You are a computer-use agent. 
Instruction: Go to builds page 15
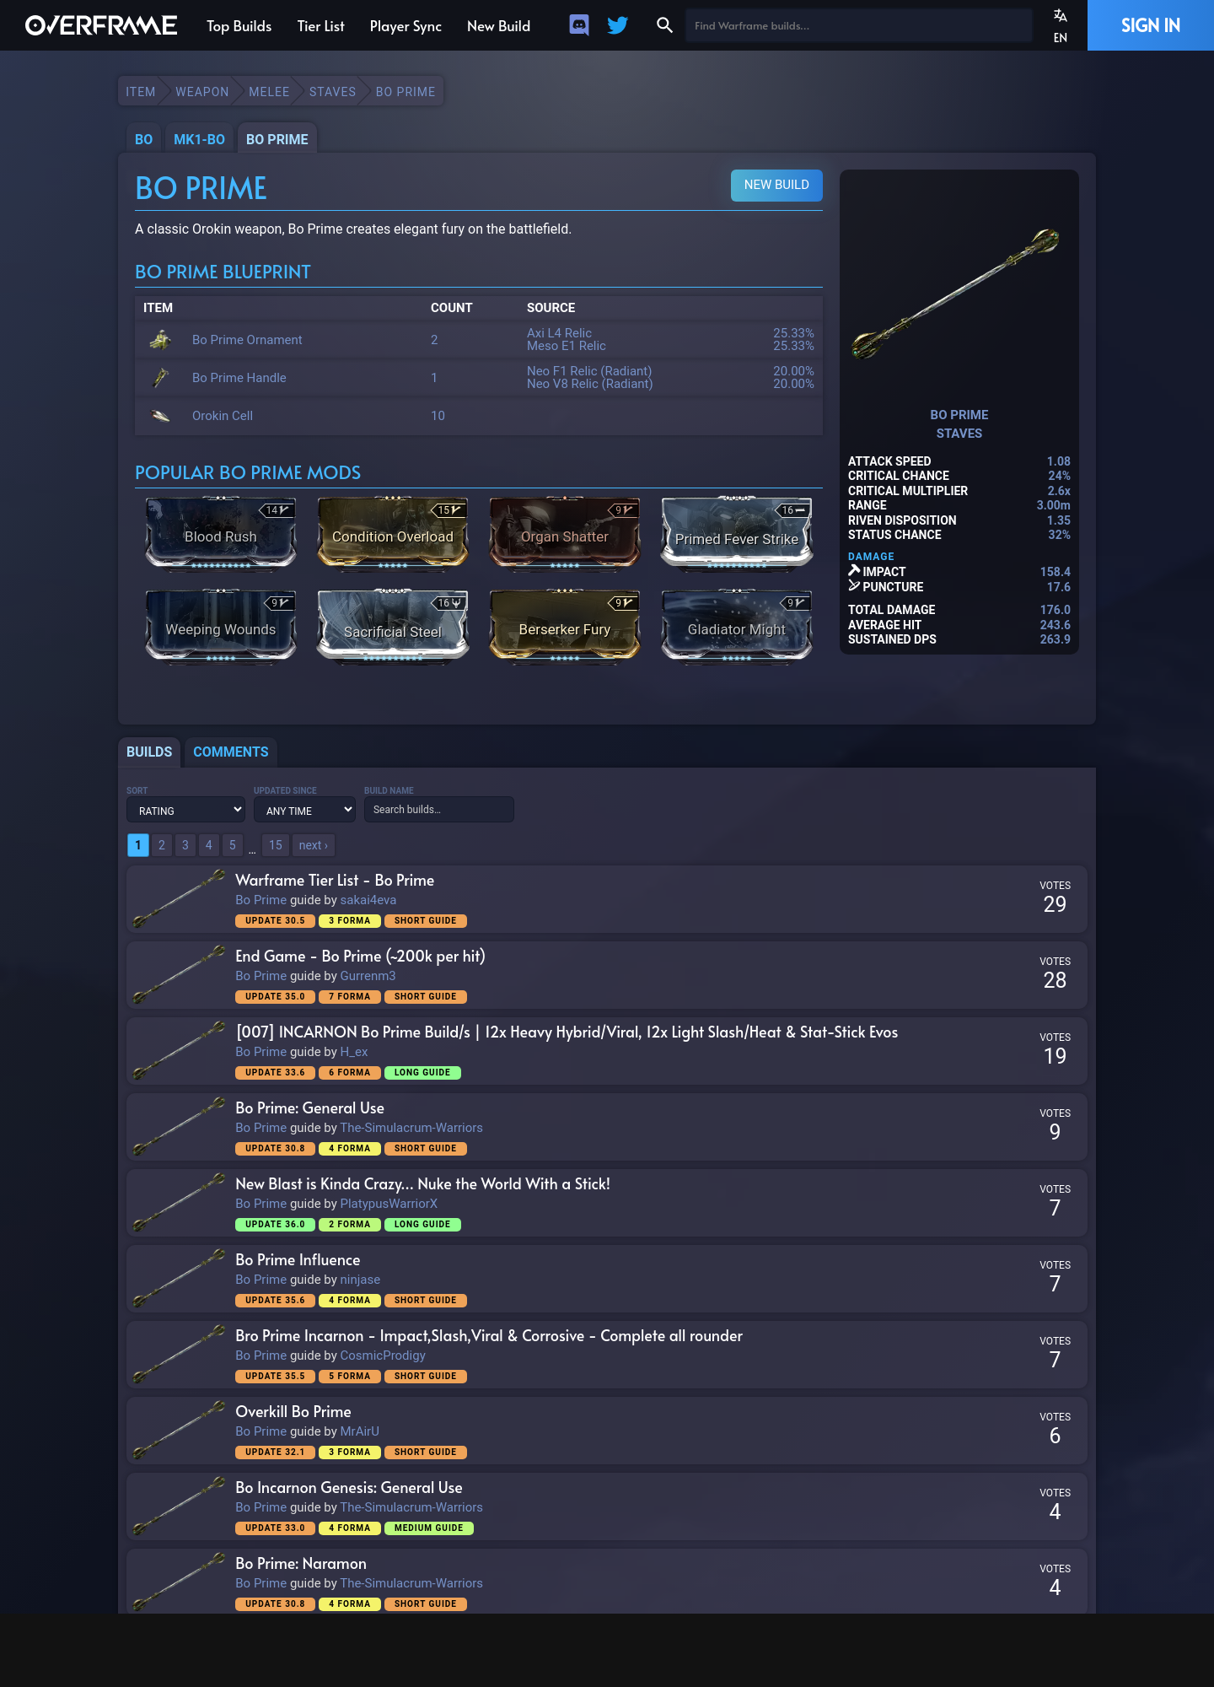276,845
